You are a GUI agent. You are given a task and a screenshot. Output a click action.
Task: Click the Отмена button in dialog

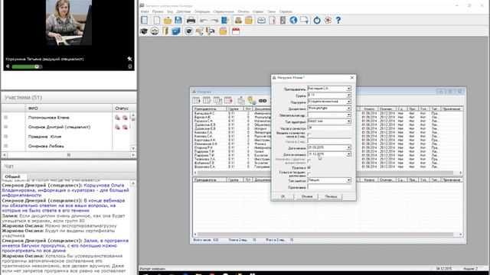coord(307,196)
